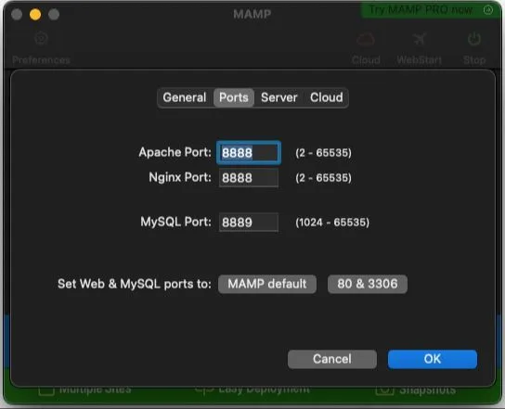The height and width of the screenshot is (409, 505).
Task: Minimize the MAMP window with yellow button
Action: point(35,15)
